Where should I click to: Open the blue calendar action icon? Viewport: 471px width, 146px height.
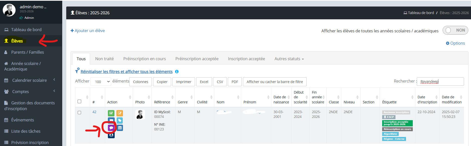tap(120, 128)
